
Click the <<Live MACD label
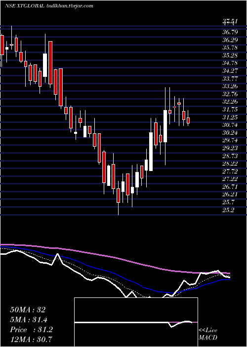point(208,334)
